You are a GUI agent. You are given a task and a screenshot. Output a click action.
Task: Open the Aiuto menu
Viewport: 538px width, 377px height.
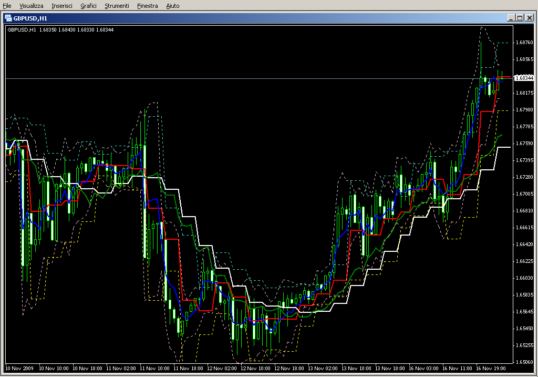(172, 6)
